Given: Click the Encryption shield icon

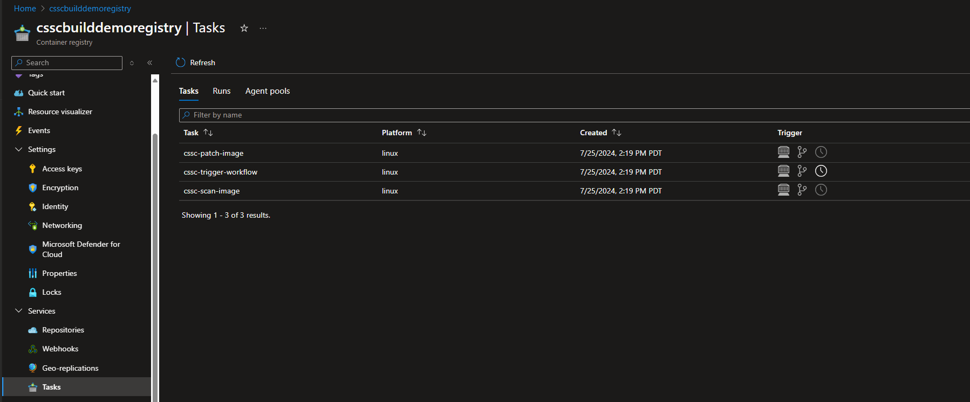Looking at the screenshot, I should [x=33, y=188].
